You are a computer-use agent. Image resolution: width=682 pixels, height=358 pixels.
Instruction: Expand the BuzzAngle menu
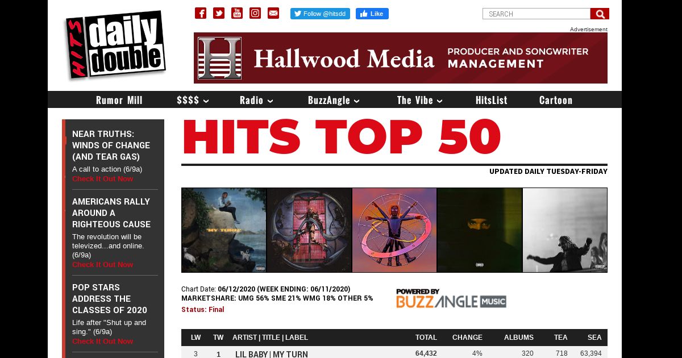[x=334, y=100]
